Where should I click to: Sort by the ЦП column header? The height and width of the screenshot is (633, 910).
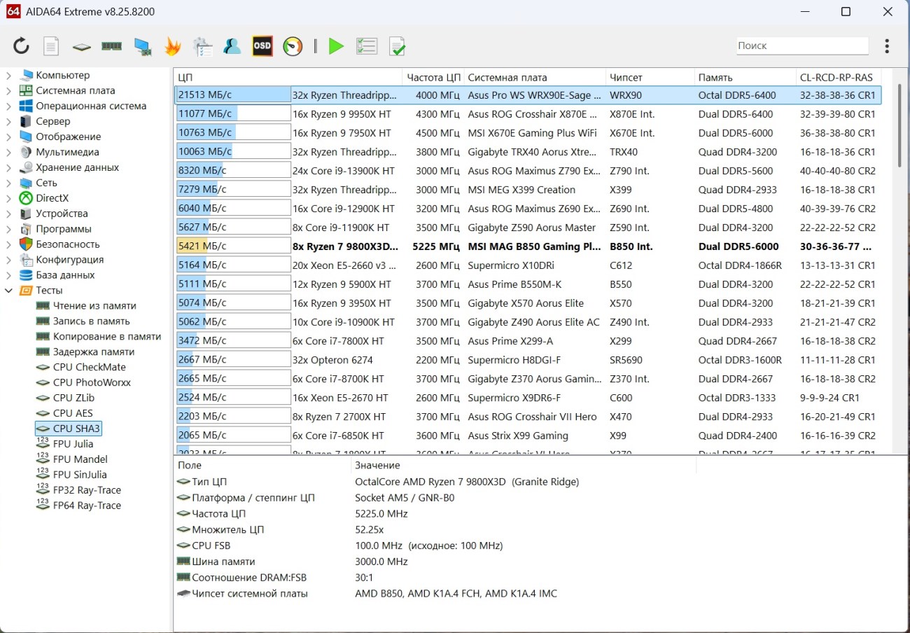coord(288,77)
